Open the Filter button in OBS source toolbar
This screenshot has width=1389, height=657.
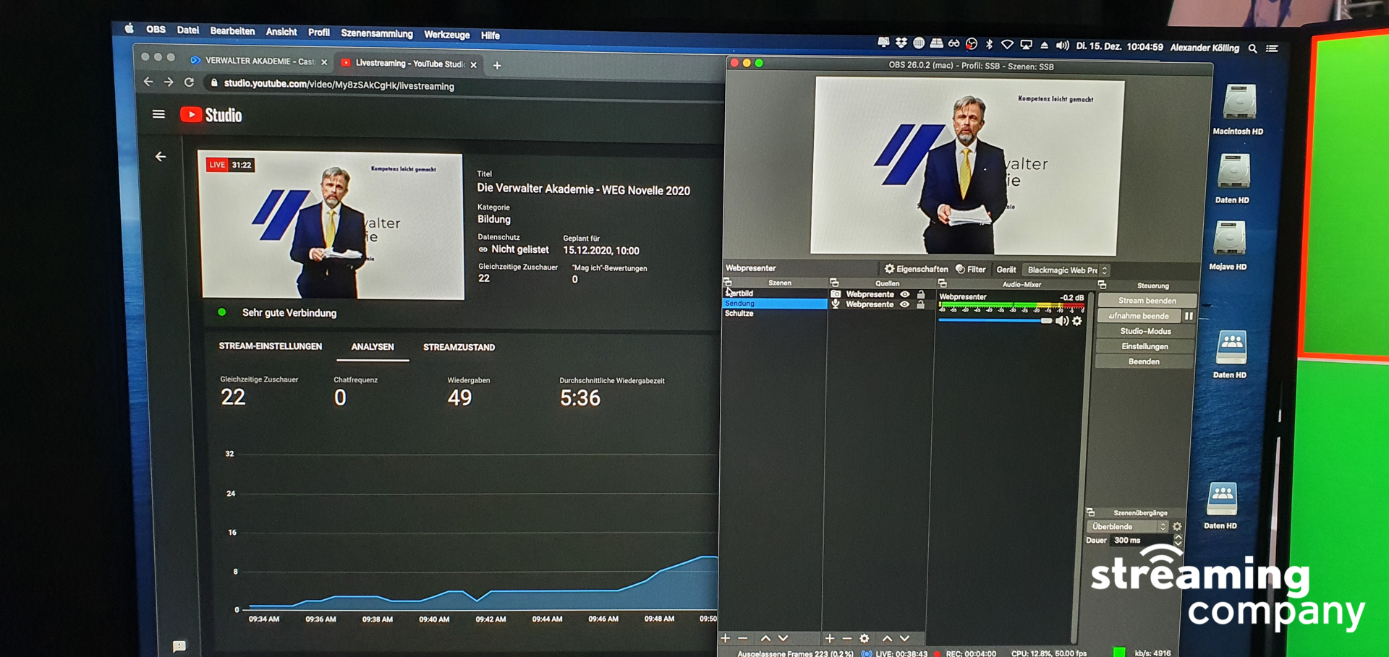tap(970, 269)
